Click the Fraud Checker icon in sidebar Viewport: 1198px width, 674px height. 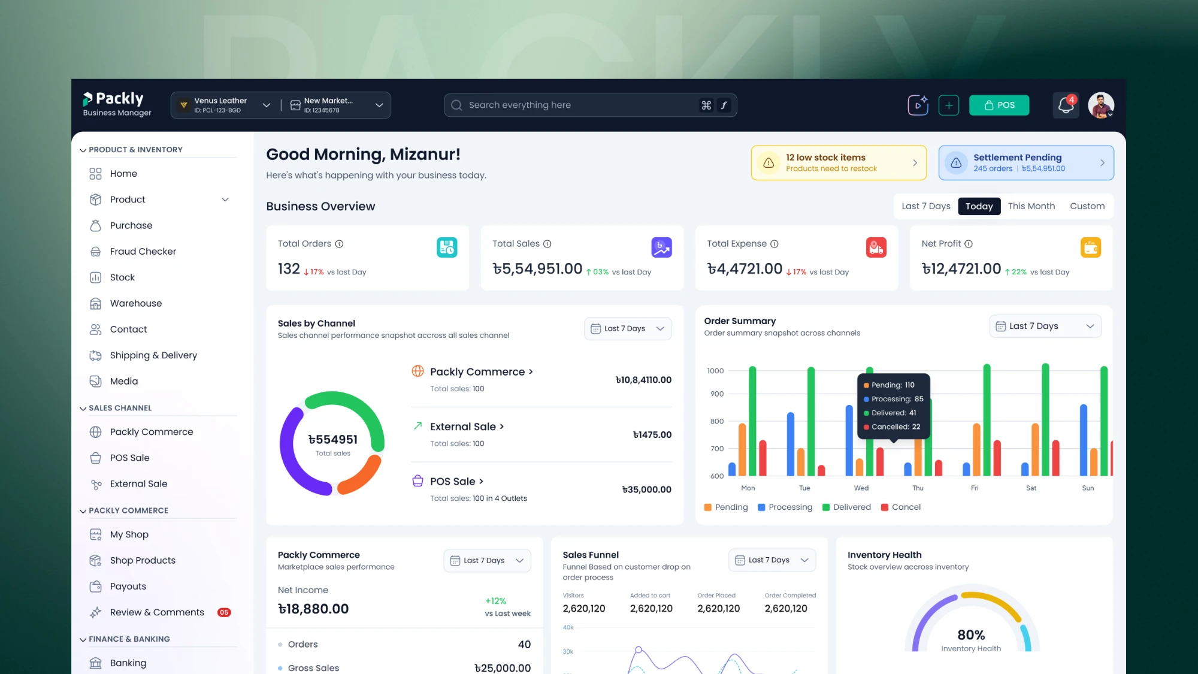tap(95, 252)
